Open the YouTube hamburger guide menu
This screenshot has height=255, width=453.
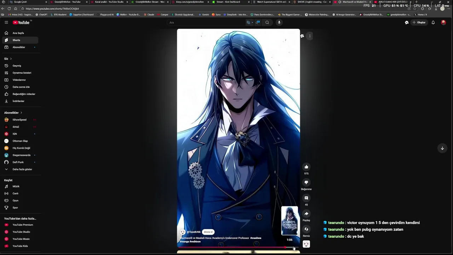coord(6,22)
